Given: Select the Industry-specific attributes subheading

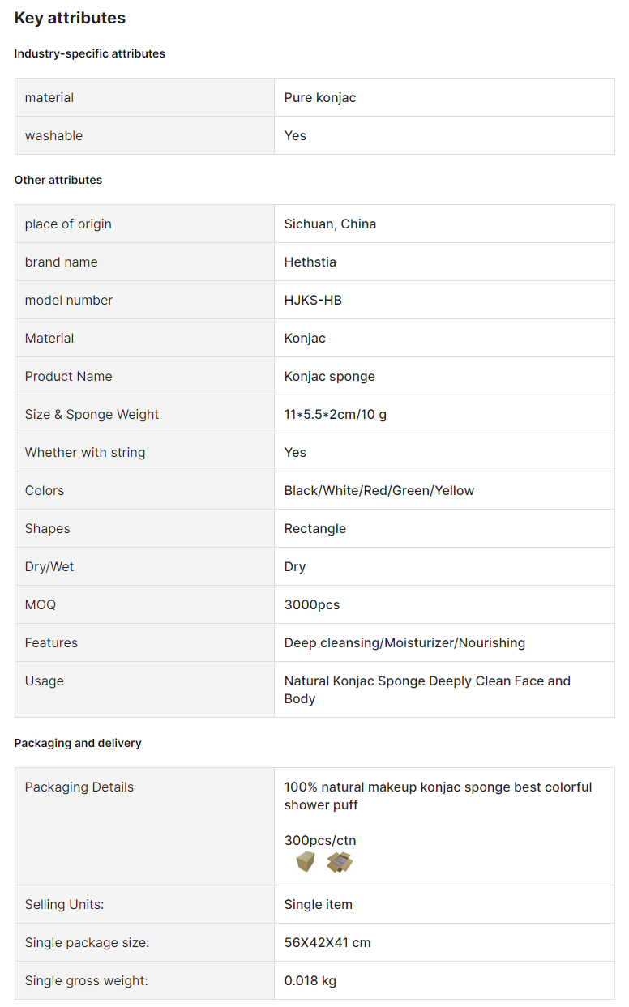Looking at the screenshot, I should (90, 53).
